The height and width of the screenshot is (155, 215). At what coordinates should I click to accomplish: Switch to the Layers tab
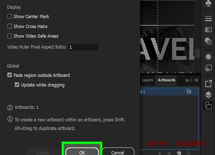pyautogui.click(x=147, y=80)
